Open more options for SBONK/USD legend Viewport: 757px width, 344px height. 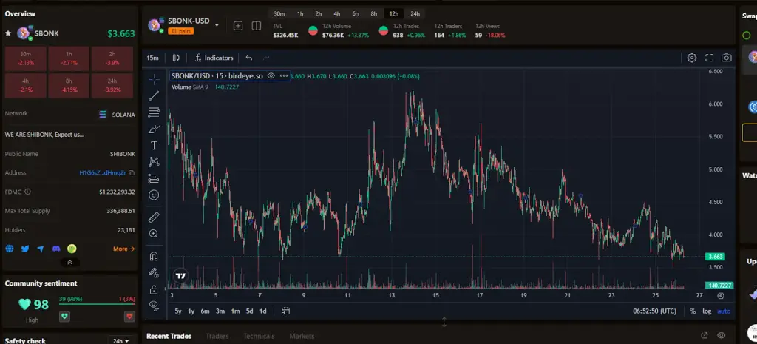pos(284,76)
